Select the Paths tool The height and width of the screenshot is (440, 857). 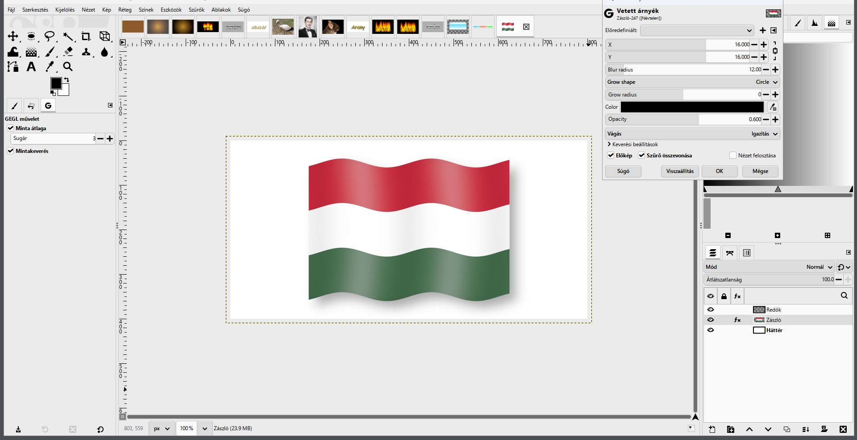[13, 66]
